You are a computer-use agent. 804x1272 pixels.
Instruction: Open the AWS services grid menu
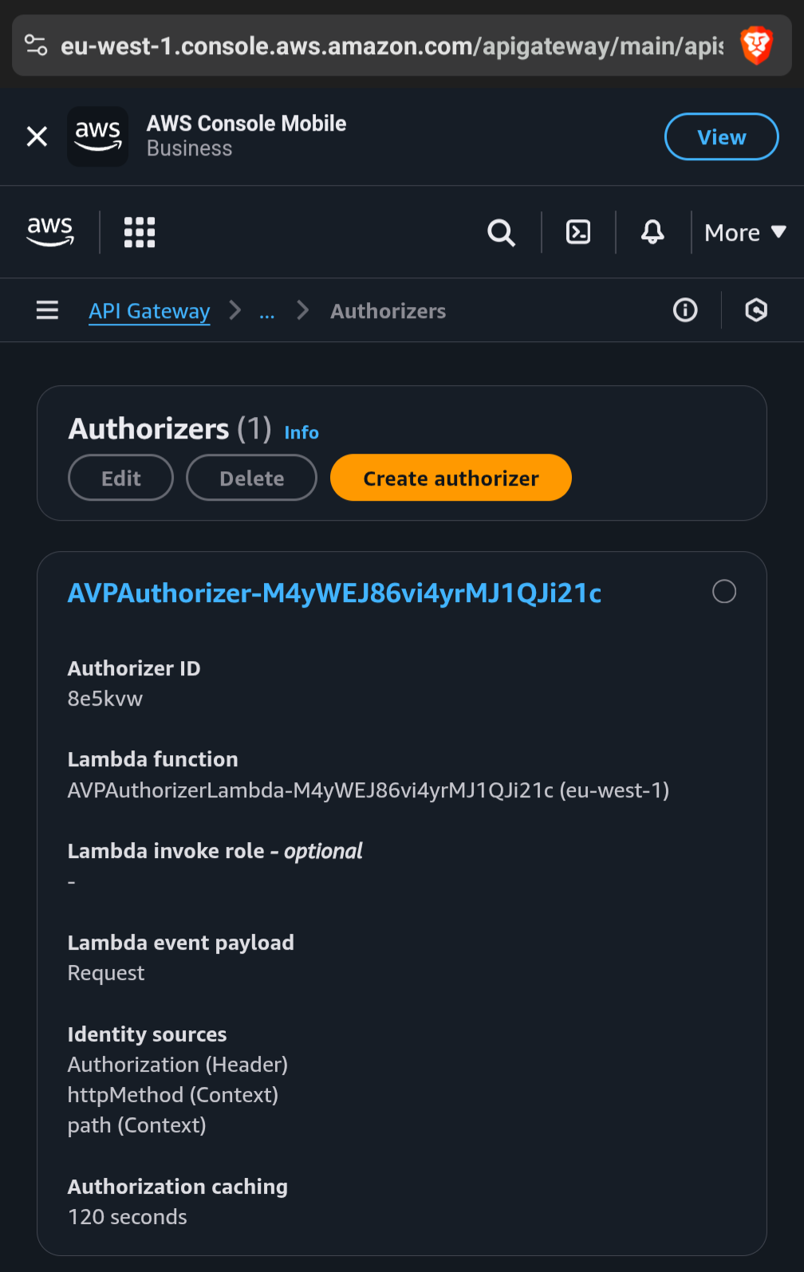139,232
